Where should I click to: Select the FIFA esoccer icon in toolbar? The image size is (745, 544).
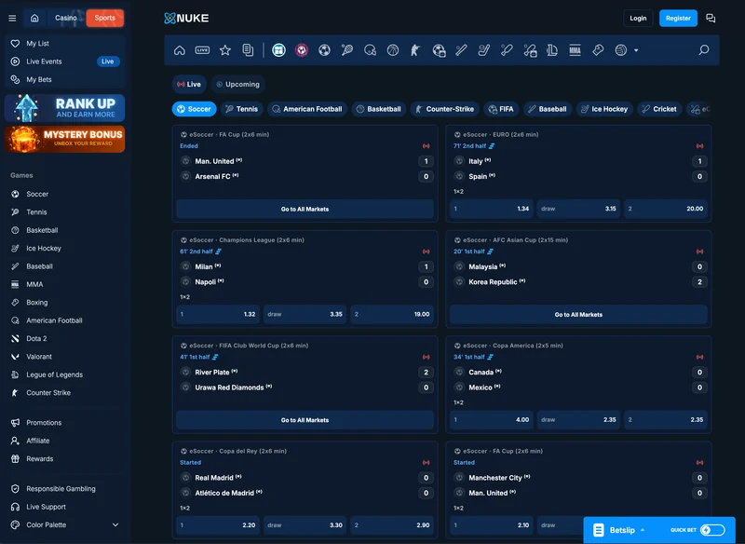pyautogui.click(x=439, y=50)
